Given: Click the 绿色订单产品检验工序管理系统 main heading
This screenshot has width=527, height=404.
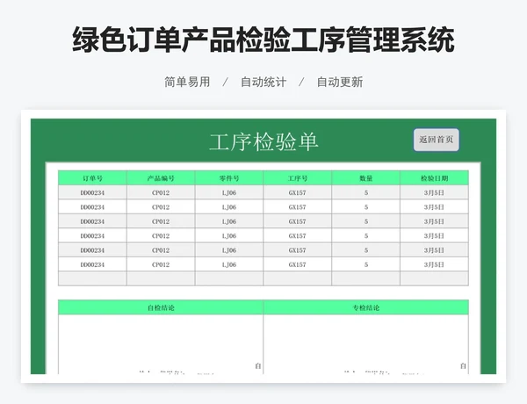Looking at the screenshot, I should pos(263,40).
